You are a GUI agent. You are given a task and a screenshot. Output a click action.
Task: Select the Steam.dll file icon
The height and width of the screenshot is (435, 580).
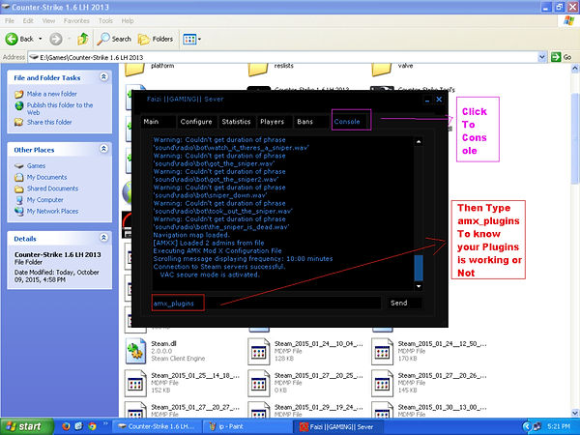135,352
